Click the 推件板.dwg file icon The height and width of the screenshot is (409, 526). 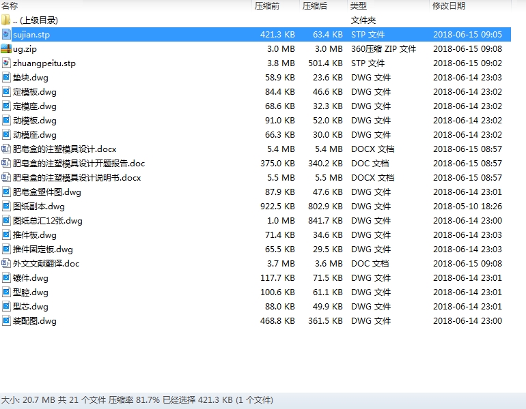point(5,235)
